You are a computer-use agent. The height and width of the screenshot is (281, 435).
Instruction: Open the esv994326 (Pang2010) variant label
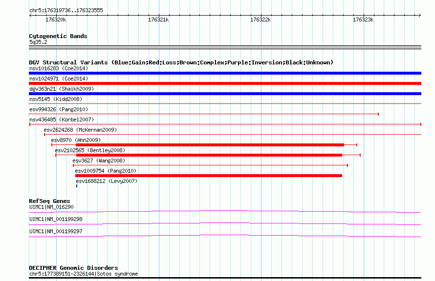click(x=59, y=109)
